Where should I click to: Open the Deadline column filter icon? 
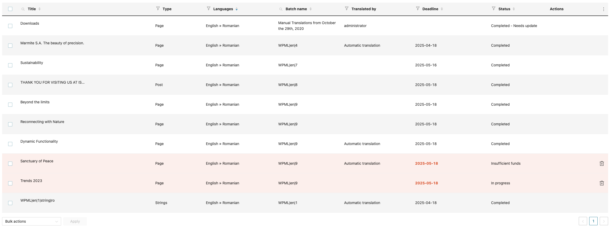click(418, 9)
